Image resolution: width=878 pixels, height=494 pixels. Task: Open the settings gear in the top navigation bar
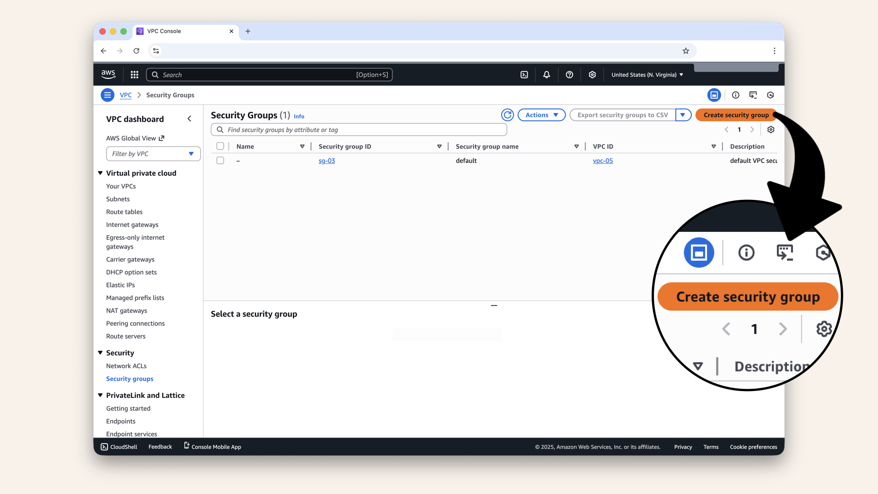[592, 75]
